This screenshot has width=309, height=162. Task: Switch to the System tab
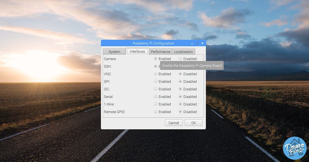(x=114, y=52)
